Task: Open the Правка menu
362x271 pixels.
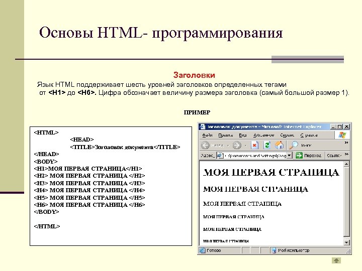Action: tap(226, 135)
